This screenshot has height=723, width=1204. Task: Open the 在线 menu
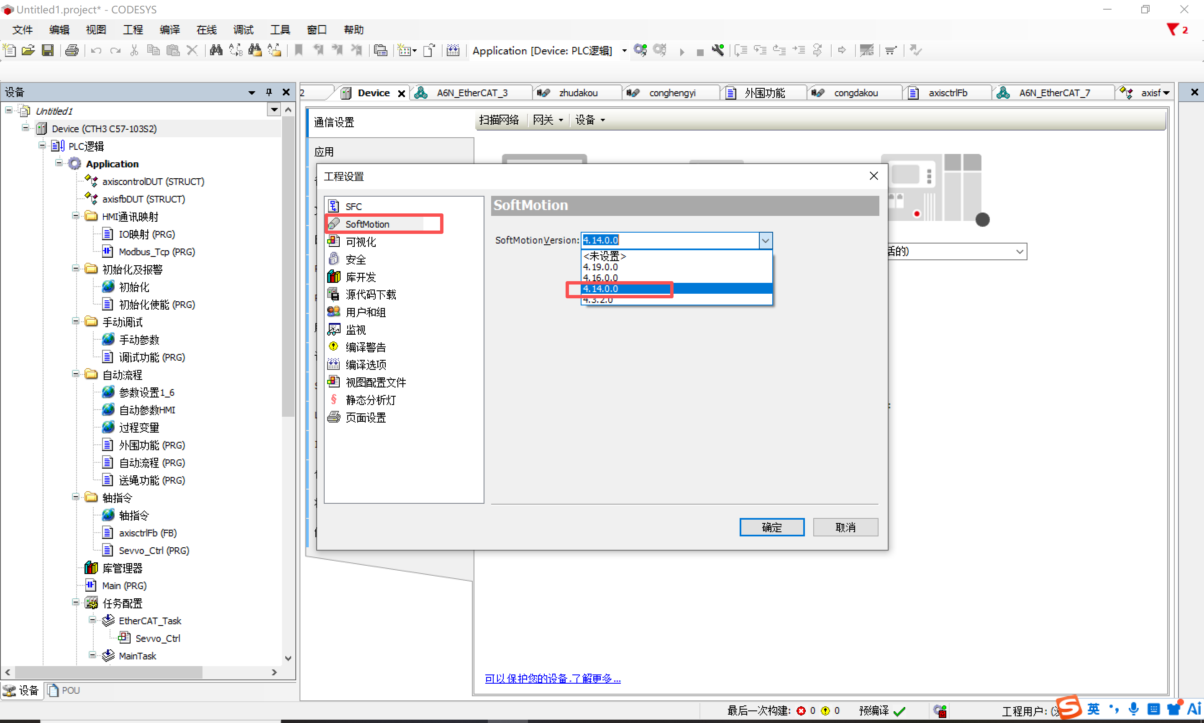[x=207, y=30]
